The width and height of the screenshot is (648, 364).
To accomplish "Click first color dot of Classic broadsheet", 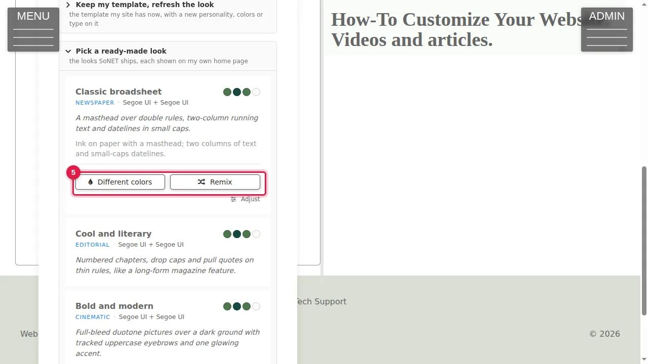I will pyautogui.click(x=227, y=92).
